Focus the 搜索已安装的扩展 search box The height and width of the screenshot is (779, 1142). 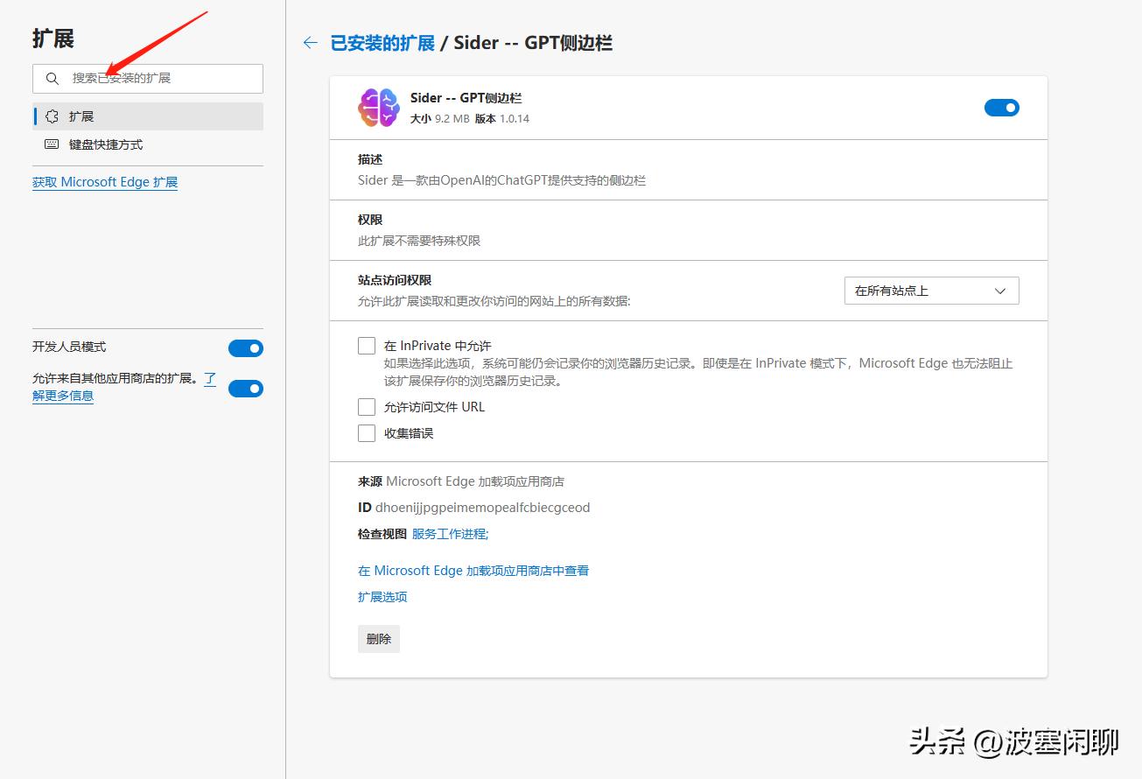coord(148,79)
